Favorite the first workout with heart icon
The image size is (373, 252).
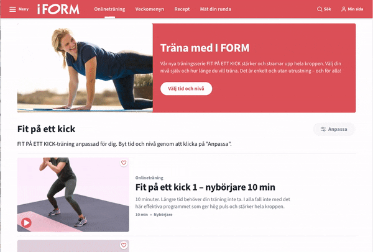click(x=124, y=163)
